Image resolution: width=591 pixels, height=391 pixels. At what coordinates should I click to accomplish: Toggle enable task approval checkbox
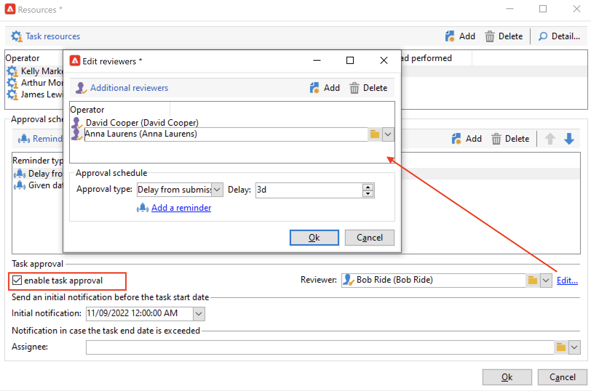[x=17, y=280]
